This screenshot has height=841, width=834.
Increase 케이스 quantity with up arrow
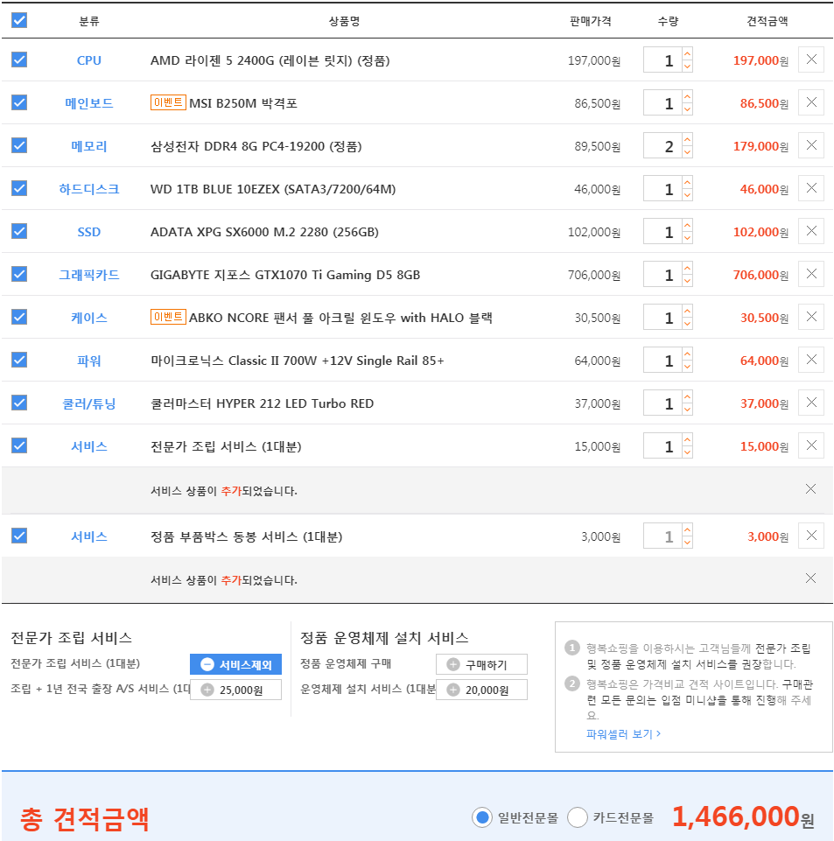687,311
